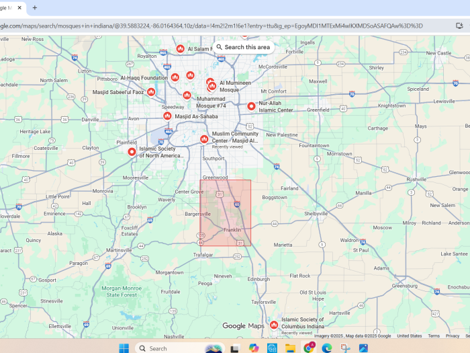
Task: Open the Masjid Sabeel'ul Faoz pin
Action: coord(151,92)
